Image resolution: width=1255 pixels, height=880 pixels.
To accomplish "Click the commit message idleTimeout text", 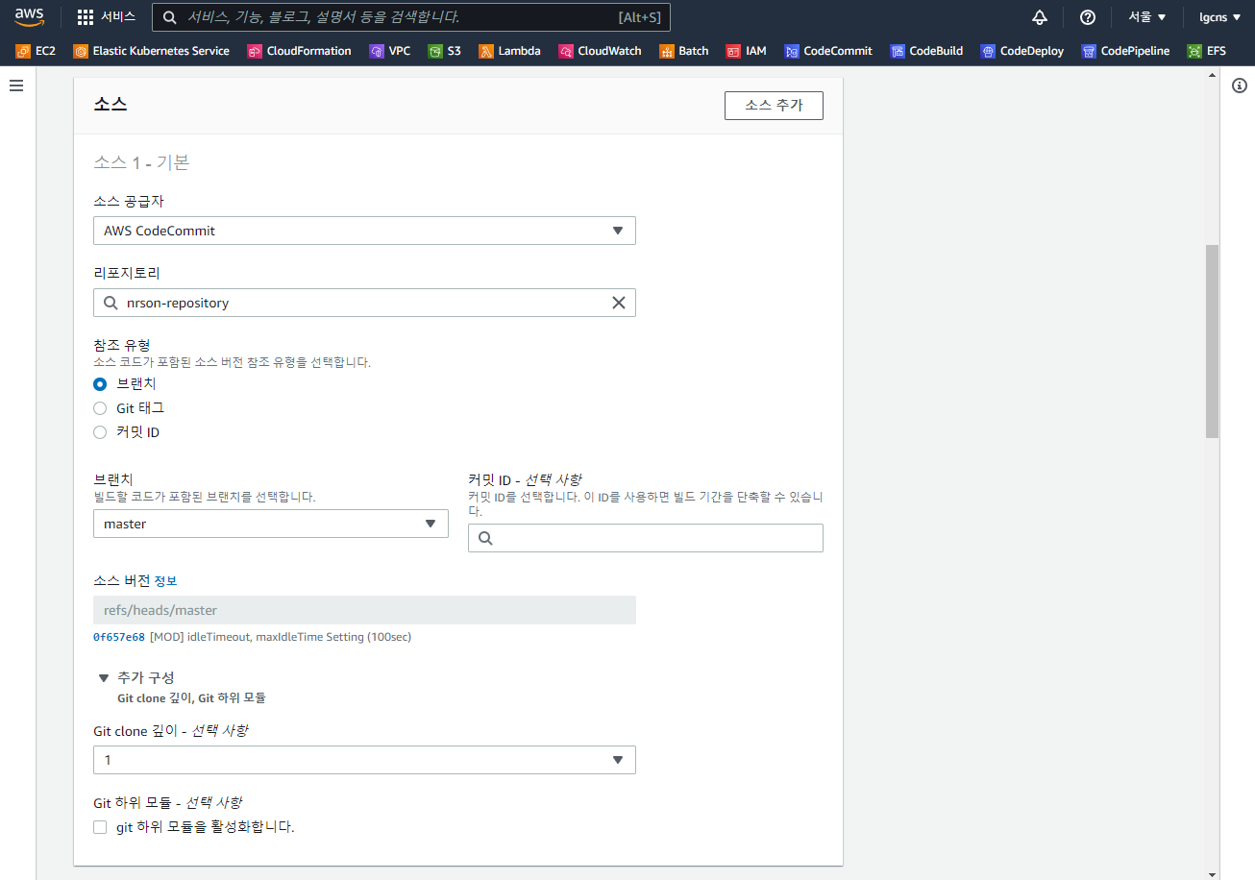I will point(281,637).
